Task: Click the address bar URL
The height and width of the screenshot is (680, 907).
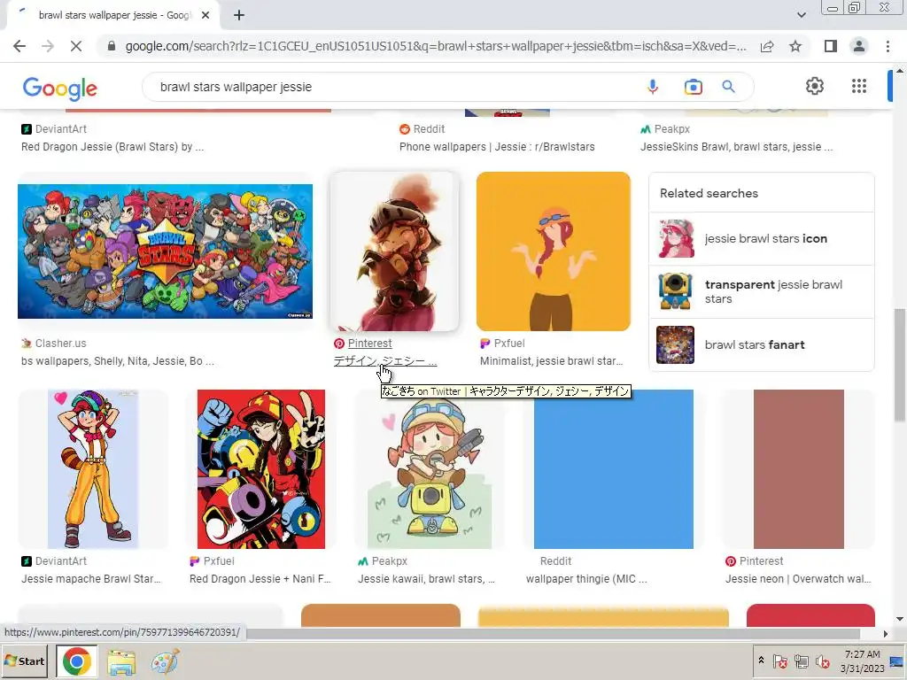Action: (435, 46)
